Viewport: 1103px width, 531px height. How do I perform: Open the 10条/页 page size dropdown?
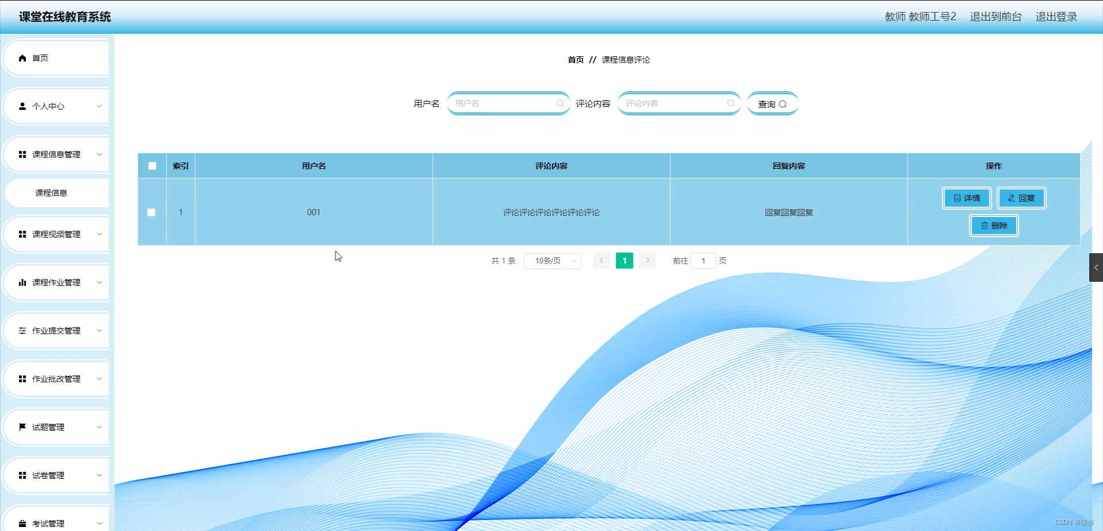[x=552, y=261]
